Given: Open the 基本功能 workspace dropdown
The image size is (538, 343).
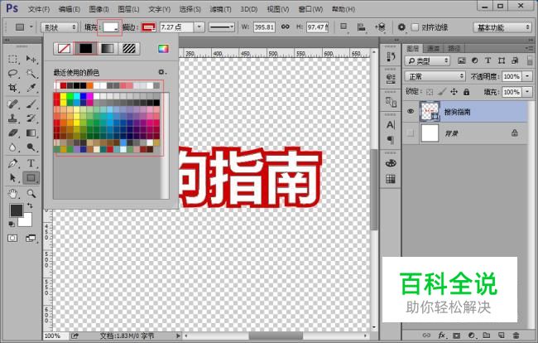Looking at the screenshot, I should (503, 27).
